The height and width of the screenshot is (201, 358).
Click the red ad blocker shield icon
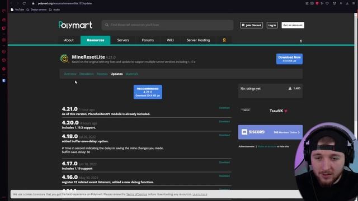(x=317, y=3)
